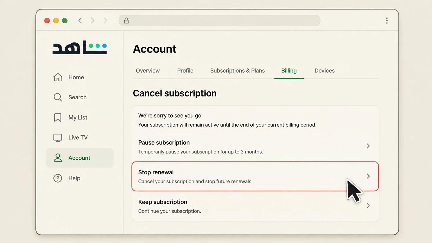432x243 pixels.
Task: Switch to the Overview tab
Action: coord(148,71)
